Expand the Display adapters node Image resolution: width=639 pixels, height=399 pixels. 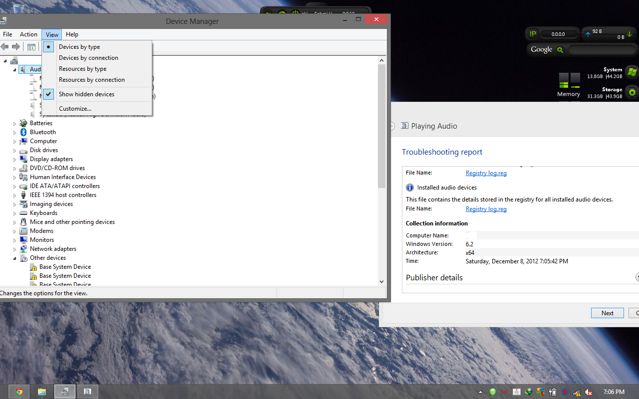click(x=14, y=159)
